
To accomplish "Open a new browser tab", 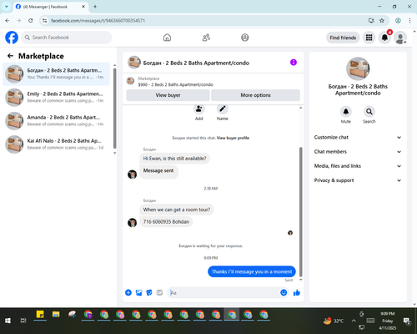I will tap(95, 7).
